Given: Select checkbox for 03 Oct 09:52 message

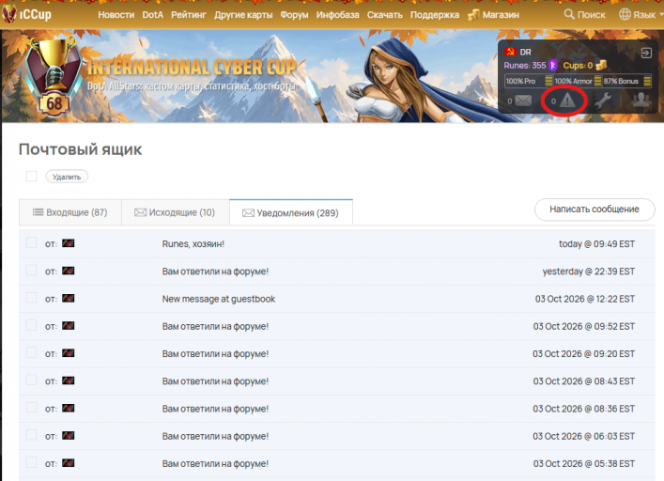Looking at the screenshot, I should (31, 325).
